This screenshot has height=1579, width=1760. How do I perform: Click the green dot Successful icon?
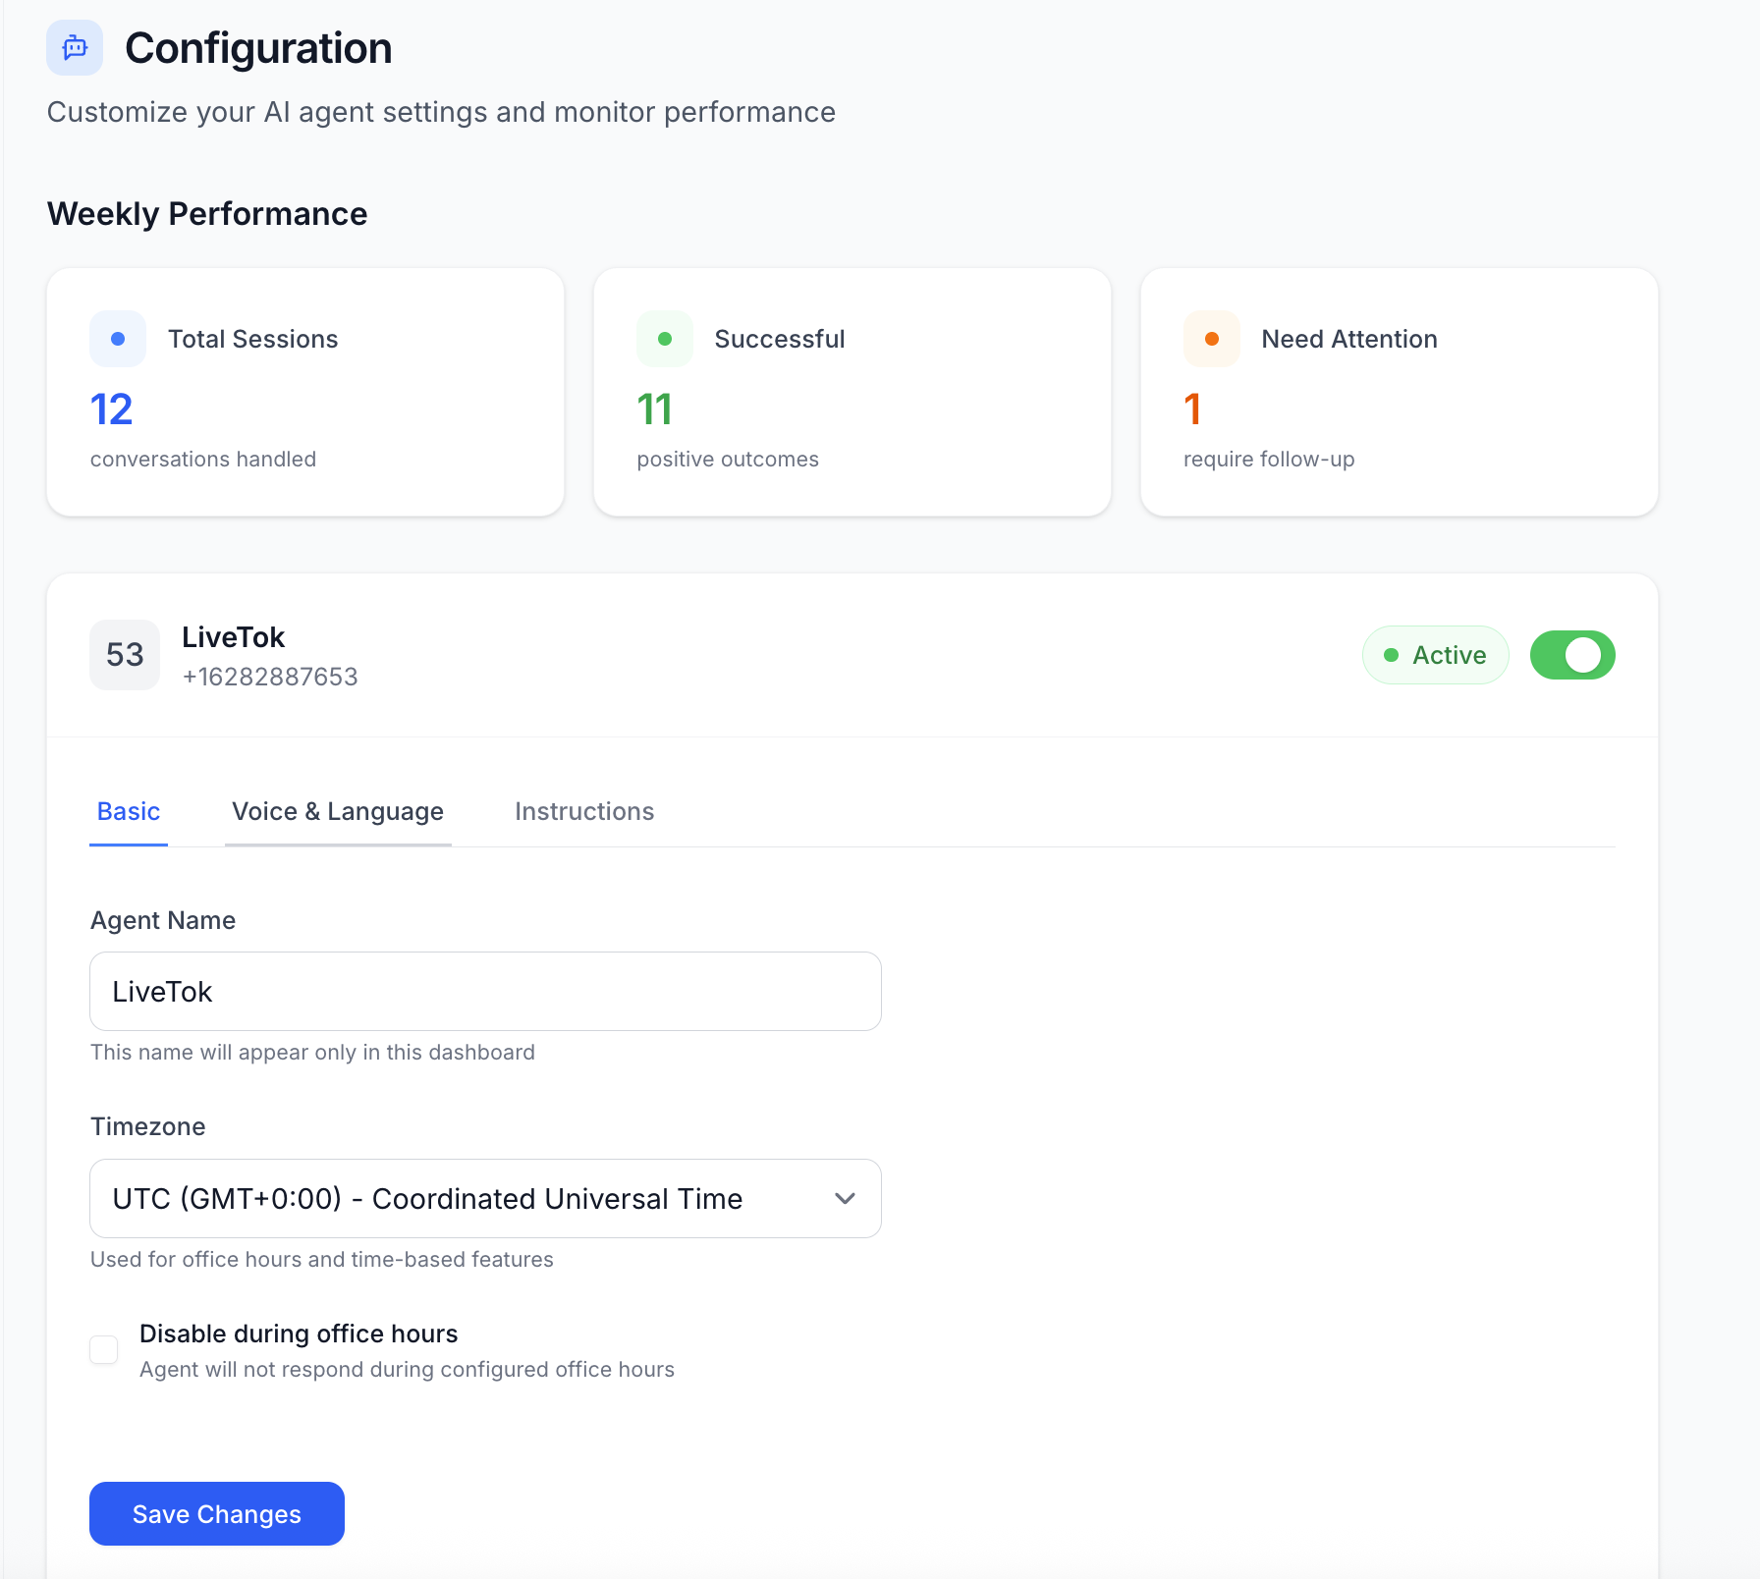(665, 339)
